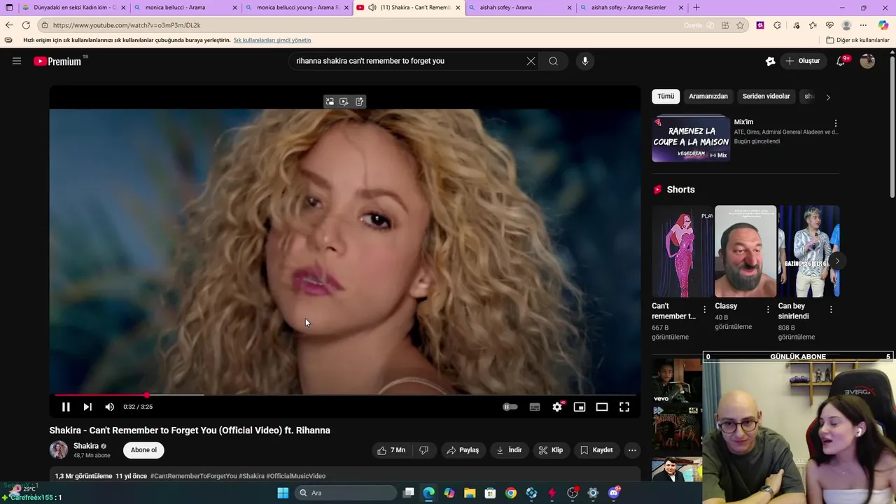This screenshot has width=896, height=504.
Task: Open Diğer sık kullanılanlar folder
Action: 857,40
